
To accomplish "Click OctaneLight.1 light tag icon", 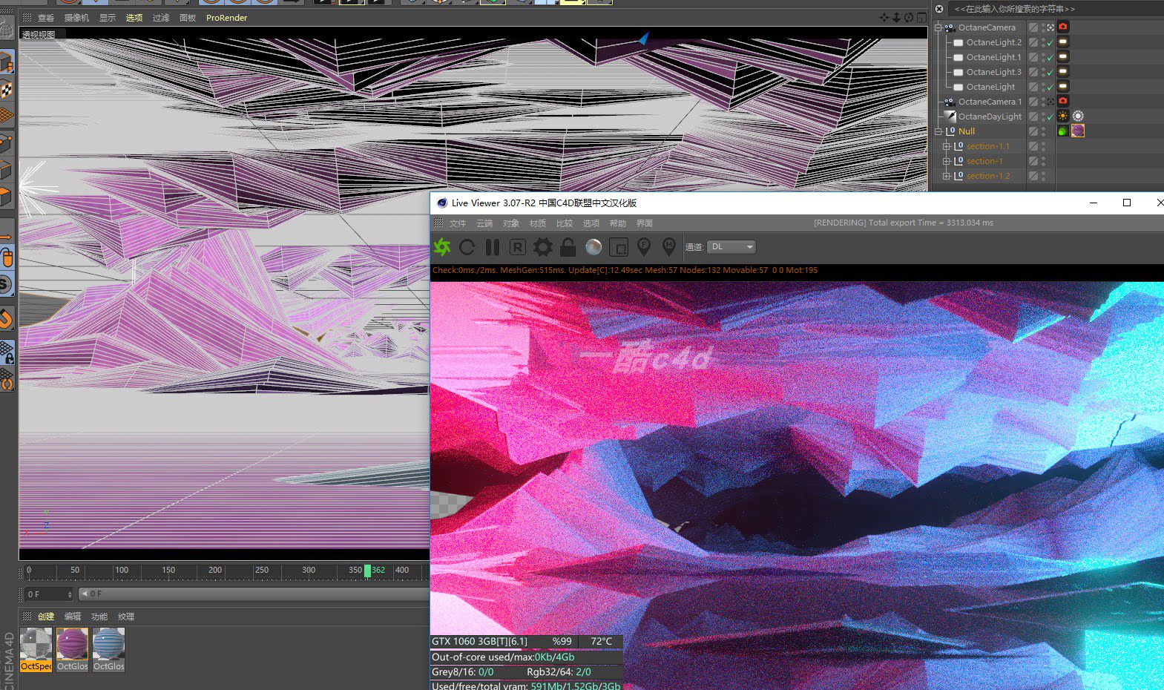I will (1063, 56).
